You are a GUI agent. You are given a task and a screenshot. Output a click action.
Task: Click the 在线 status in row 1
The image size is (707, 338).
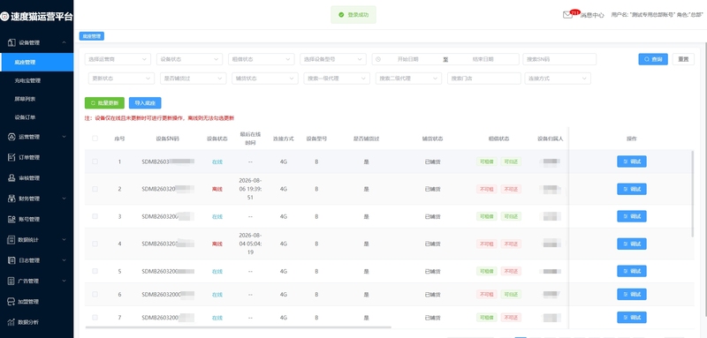(x=217, y=161)
